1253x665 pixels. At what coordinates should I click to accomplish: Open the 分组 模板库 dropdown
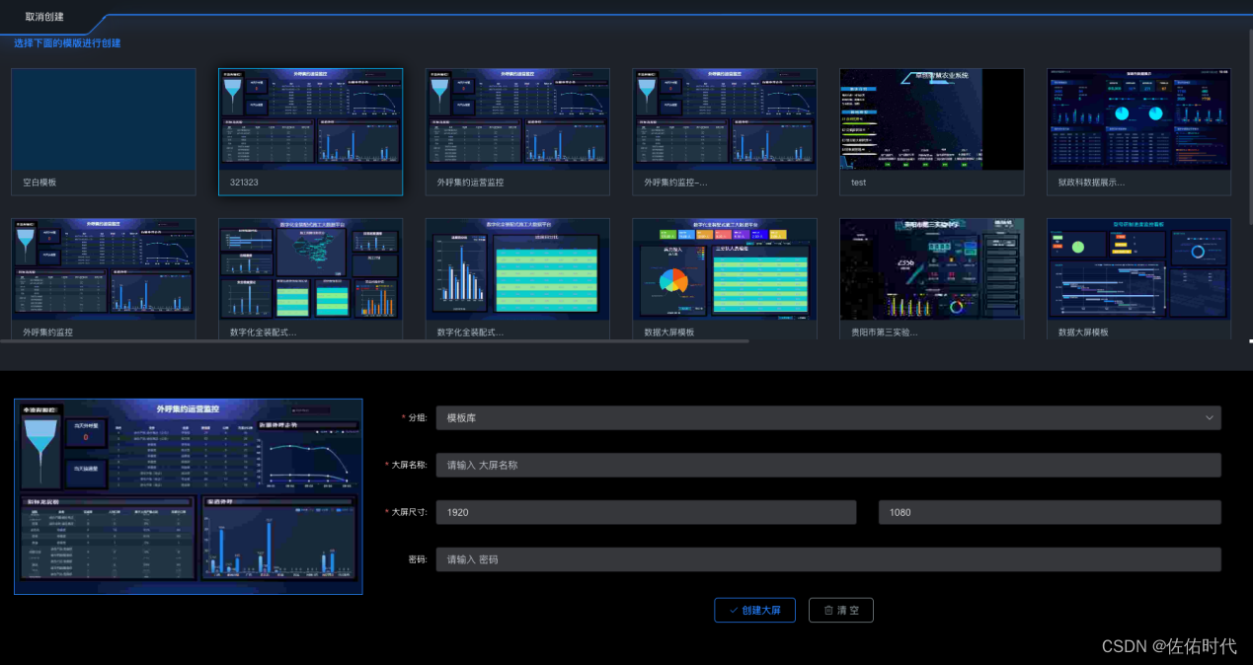tap(828, 417)
